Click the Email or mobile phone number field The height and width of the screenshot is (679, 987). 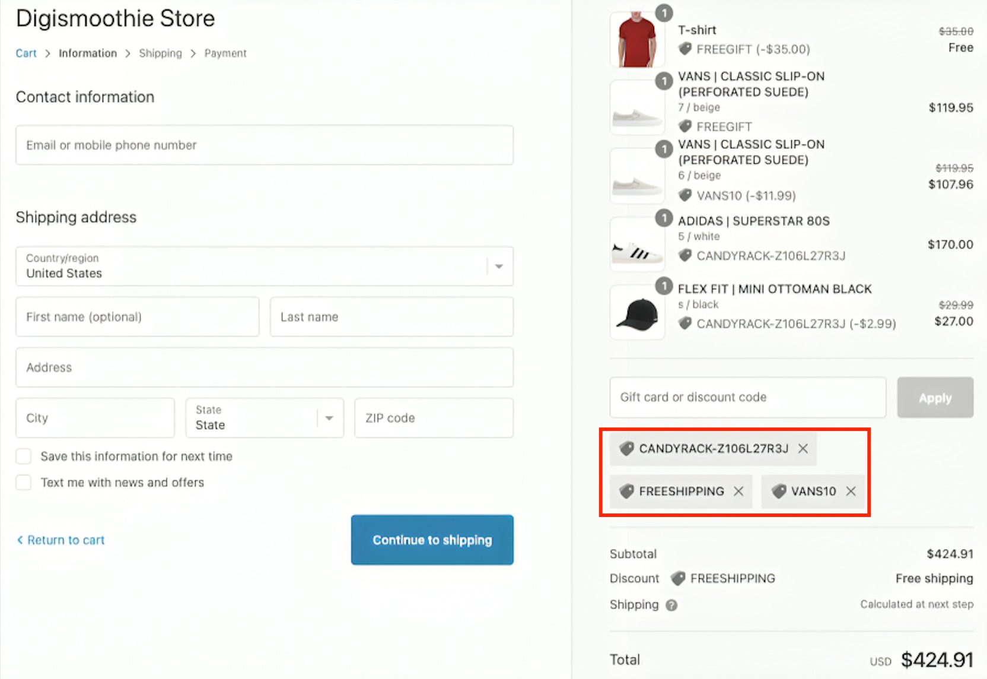[264, 145]
